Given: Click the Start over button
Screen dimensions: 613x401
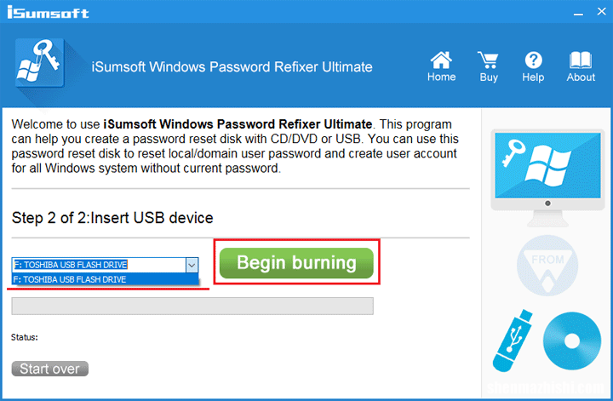Looking at the screenshot, I should (49, 369).
